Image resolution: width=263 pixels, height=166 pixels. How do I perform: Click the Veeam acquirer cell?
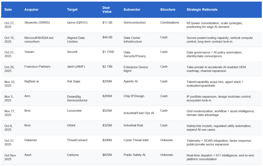[29, 52]
